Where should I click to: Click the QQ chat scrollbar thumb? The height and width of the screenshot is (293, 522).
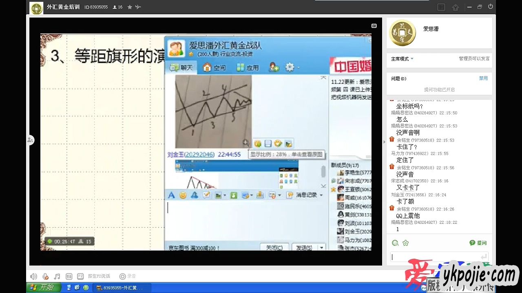[323, 171]
